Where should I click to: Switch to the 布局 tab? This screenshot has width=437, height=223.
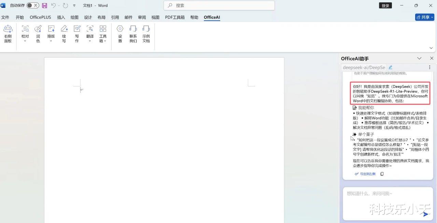tap(101, 17)
